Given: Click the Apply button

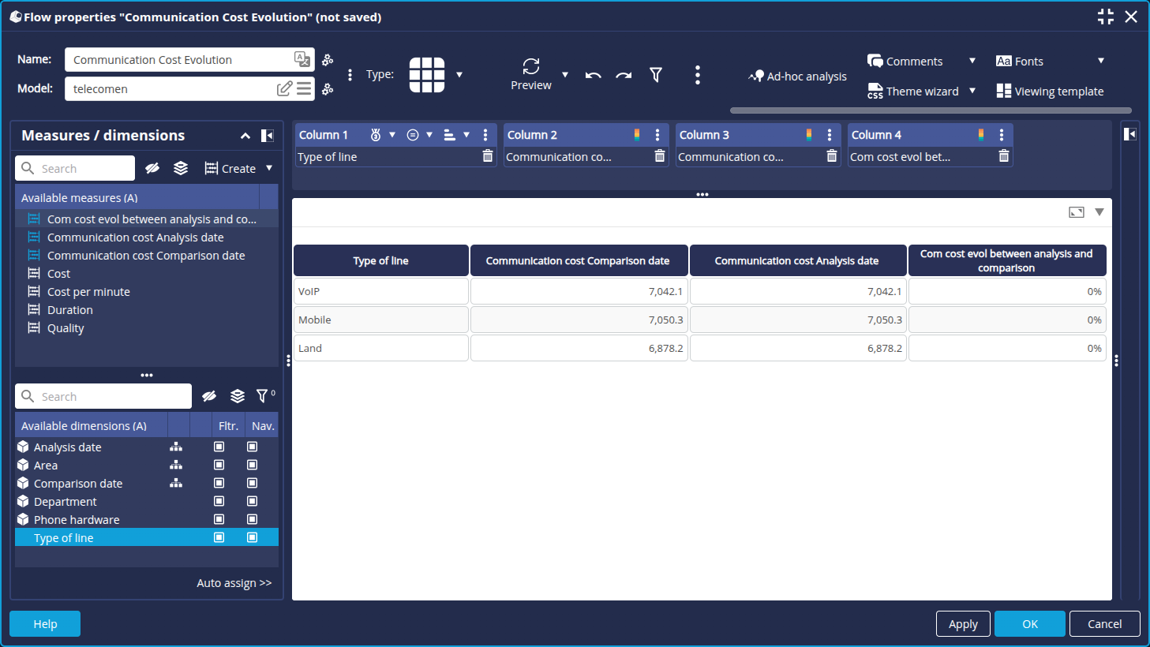Looking at the screenshot, I should (963, 623).
